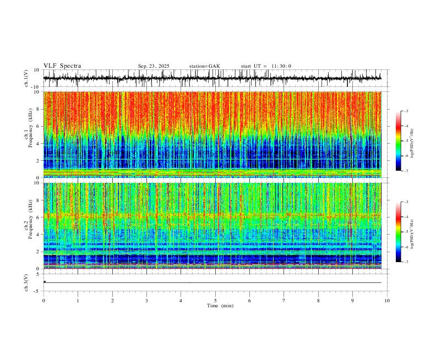Click the black marker at ch.3 trace start

(x=45, y=282)
